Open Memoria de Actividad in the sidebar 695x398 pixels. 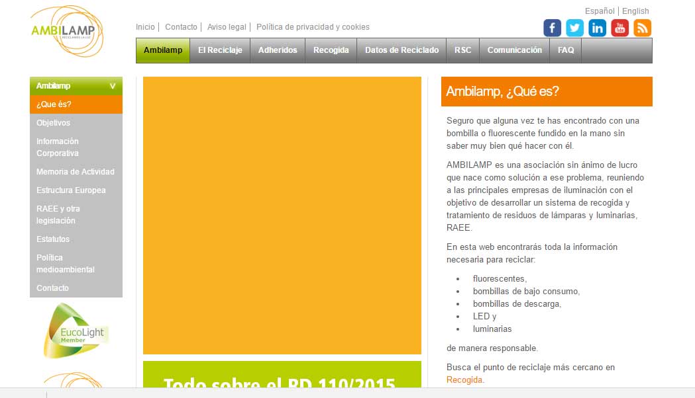coord(76,172)
